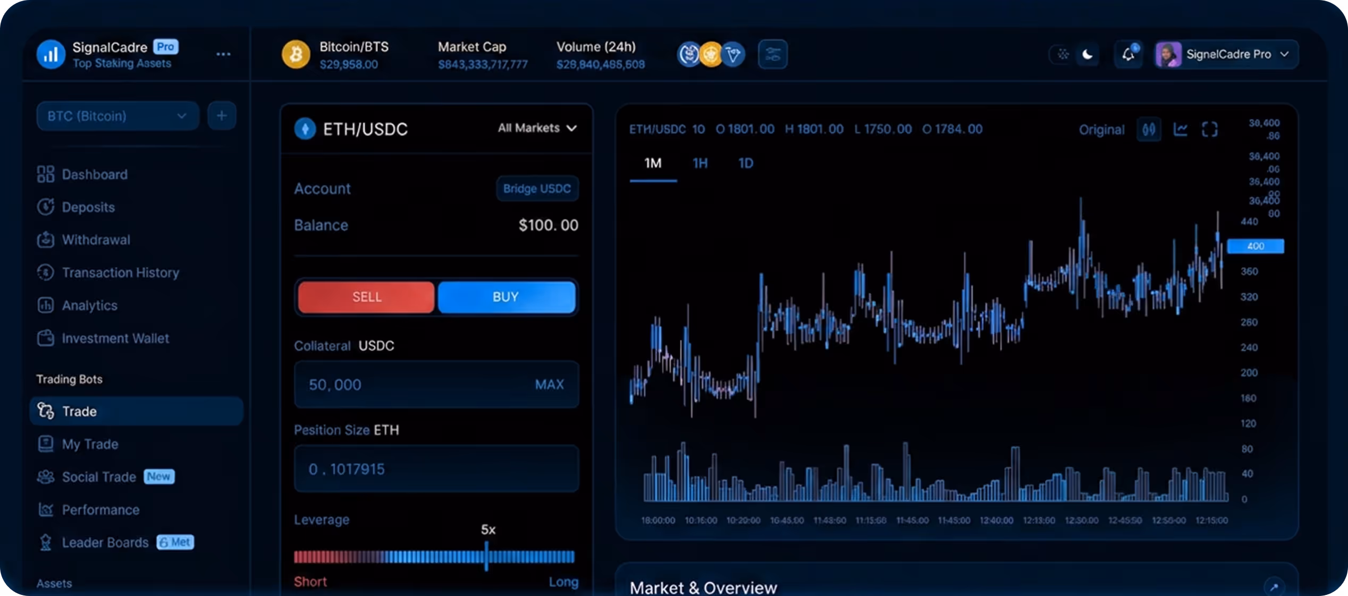Screen dimensions: 1348x596
Task: Open the BTC (Bitcoin) asset dropdown
Action: 117,116
